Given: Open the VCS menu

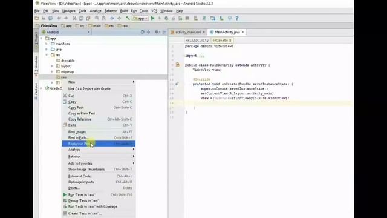Looking at the screenshot, I should (x=154, y=11).
